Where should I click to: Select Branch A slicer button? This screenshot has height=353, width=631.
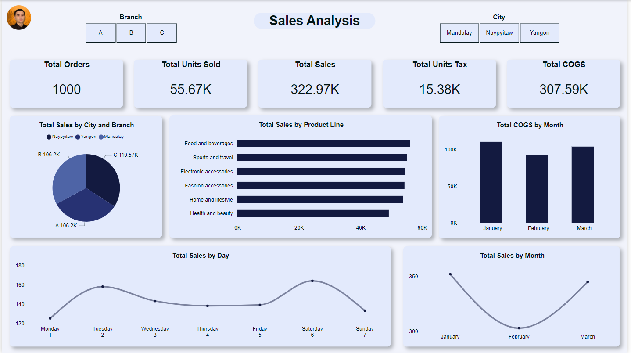click(100, 33)
